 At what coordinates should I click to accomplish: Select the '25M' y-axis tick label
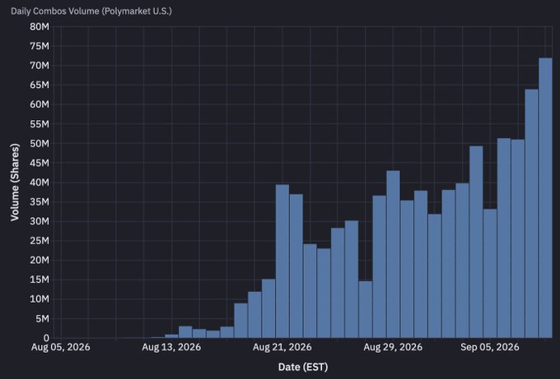(x=40, y=241)
